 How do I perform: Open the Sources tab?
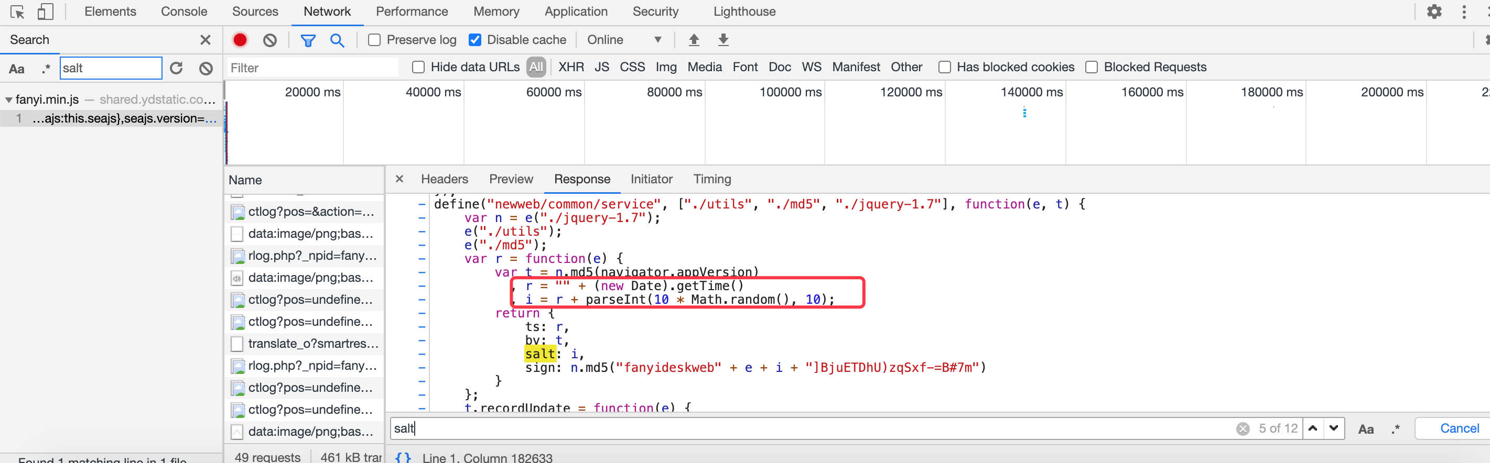click(x=255, y=12)
